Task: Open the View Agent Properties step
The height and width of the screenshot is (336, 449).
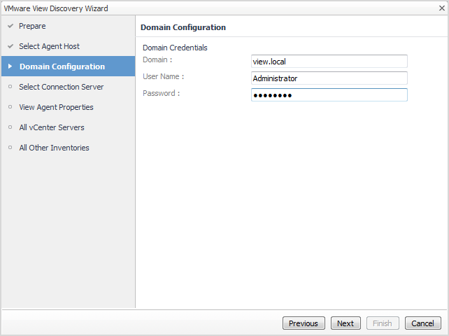Action: [x=56, y=107]
